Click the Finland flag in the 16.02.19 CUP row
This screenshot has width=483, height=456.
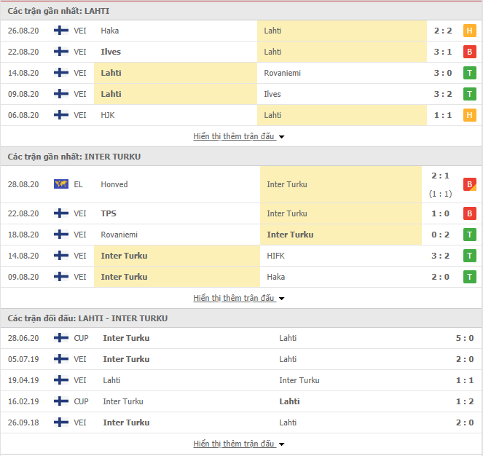coord(61,401)
